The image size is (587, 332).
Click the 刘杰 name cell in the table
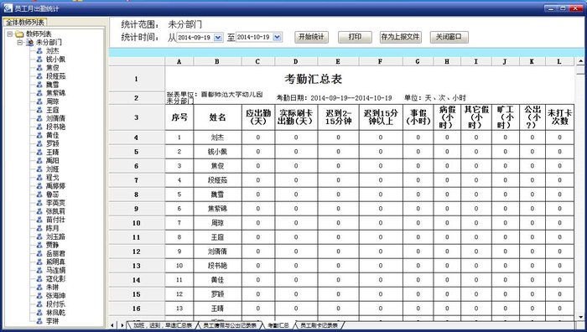tap(217, 137)
